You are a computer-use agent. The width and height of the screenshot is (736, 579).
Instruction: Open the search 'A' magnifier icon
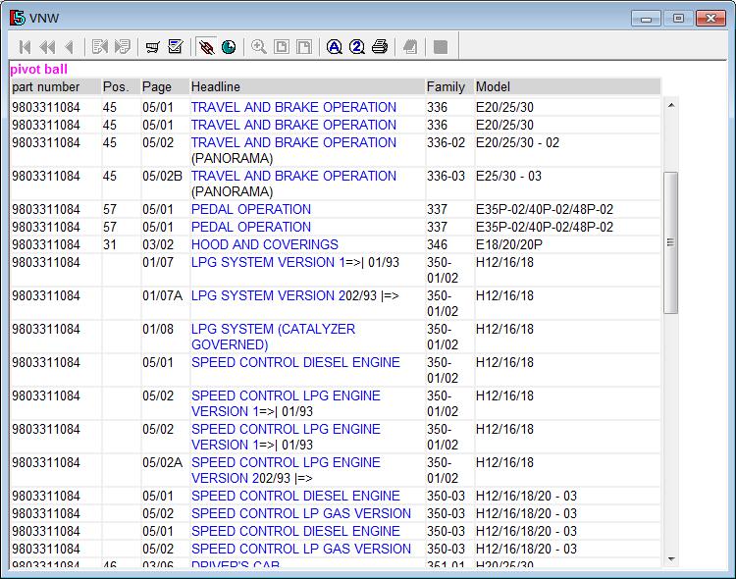[335, 47]
